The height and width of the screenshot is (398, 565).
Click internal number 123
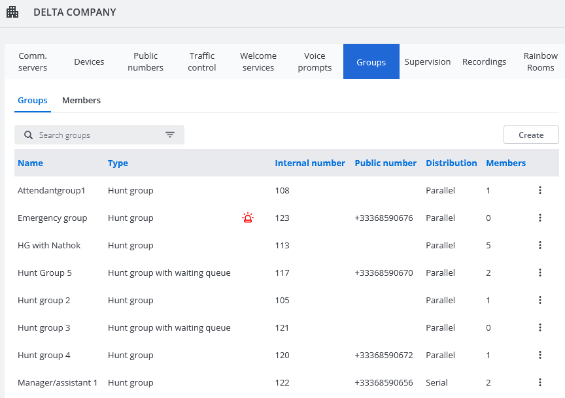282,218
